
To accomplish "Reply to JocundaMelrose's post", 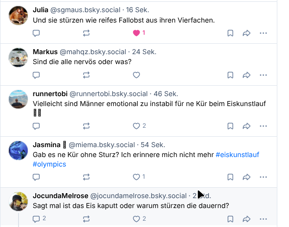I will tap(37, 219).
